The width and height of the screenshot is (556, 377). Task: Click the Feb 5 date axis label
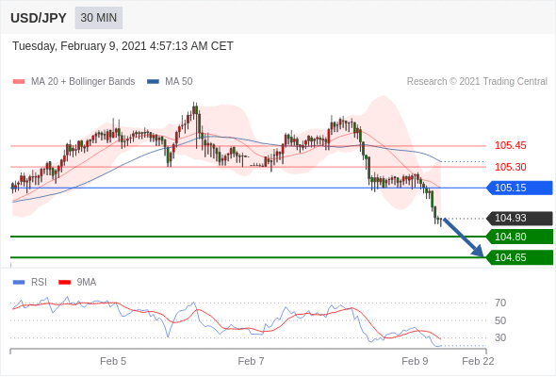coord(113,361)
